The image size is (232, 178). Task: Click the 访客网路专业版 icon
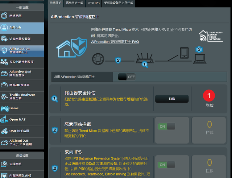click(4, 39)
